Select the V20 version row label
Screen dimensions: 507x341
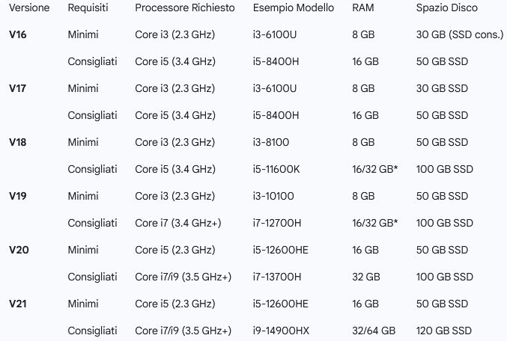[x=19, y=250]
